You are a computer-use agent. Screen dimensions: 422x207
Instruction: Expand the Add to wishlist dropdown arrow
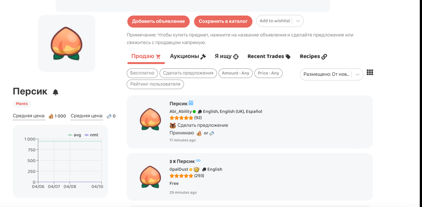point(298,21)
